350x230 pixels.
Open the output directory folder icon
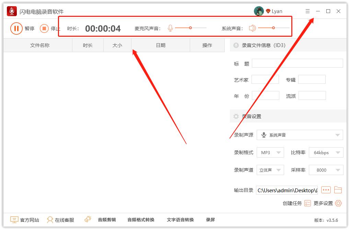coord(339,190)
